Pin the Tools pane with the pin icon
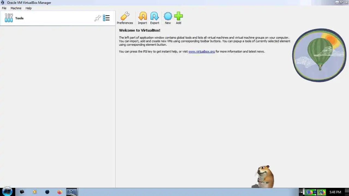 pos(97,18)
